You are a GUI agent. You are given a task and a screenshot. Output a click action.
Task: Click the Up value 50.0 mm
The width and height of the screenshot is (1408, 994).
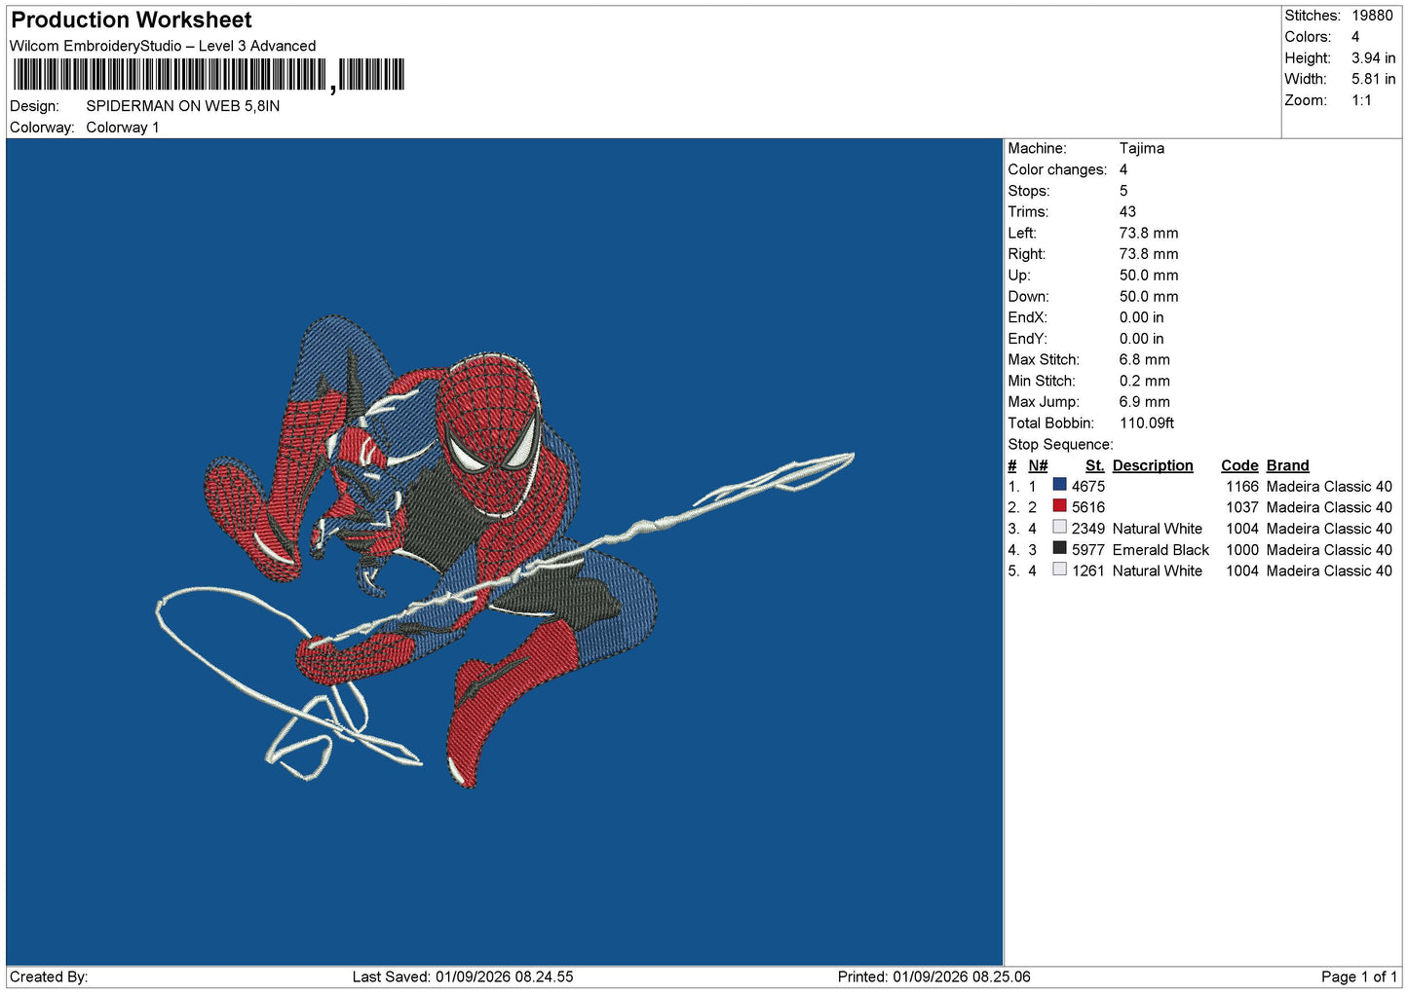[x=1149, y=275]
